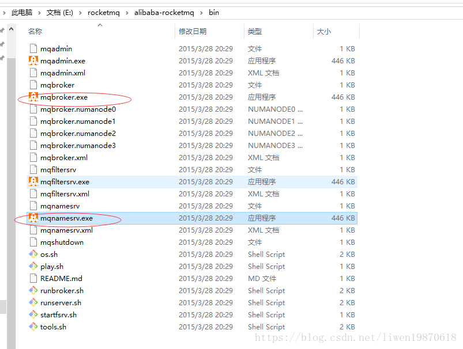Select the mqbroker.numanode3 file icon
This screenshot has height=349, width=463.
pos(33,146)
